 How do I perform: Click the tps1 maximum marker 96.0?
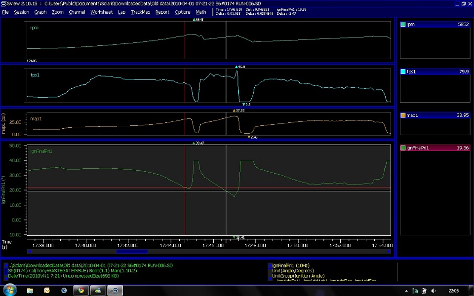click(240, 67)
